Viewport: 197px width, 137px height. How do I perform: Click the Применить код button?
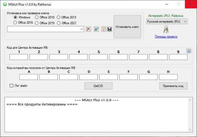coord(173,86)
